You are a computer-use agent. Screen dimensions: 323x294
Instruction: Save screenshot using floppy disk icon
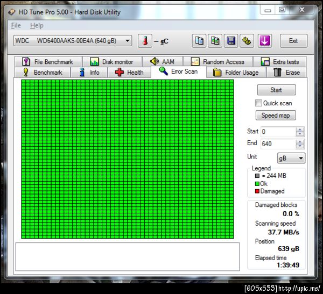(231, 41)
